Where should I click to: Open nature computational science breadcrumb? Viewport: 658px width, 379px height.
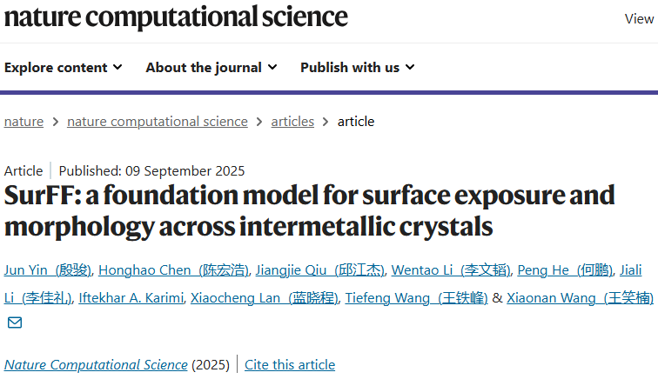click(x=157, y=121)
